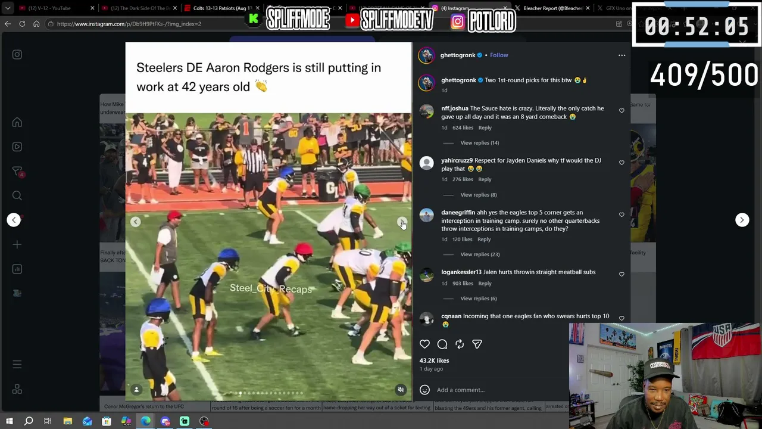
Task: Open Discord from the taskbar
Action: pos(165,421)
